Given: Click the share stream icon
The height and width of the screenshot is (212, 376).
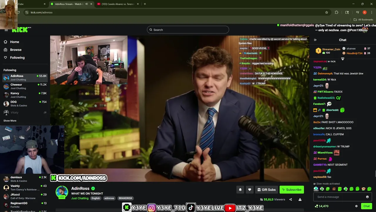Looking at the screenshot, I should coord(291,199).
